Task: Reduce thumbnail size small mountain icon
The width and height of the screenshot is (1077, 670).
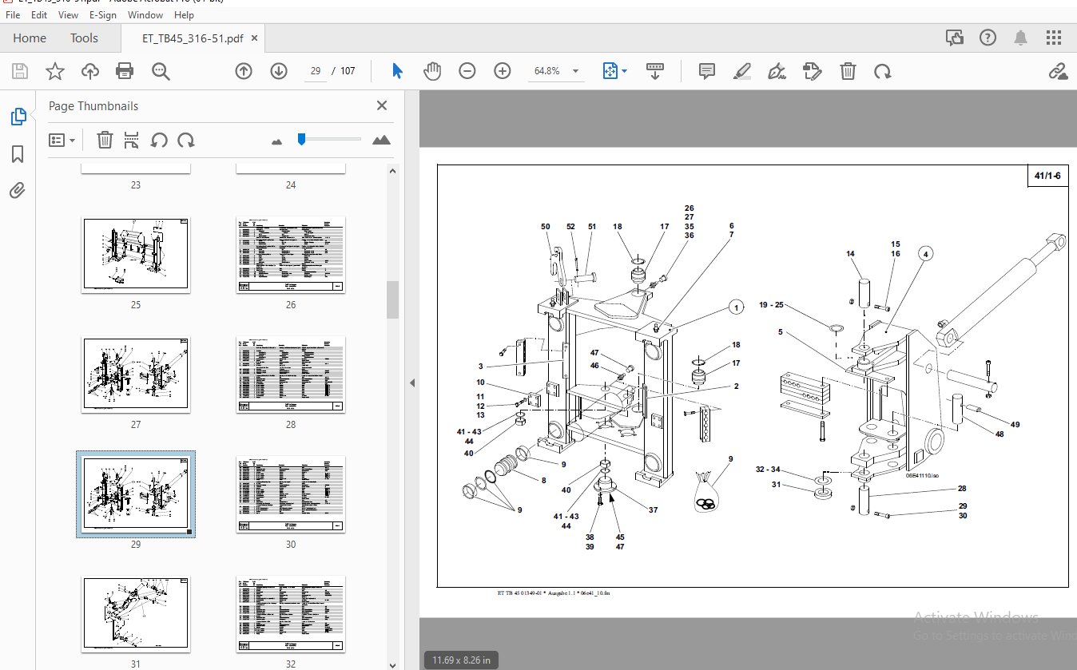Action: [277, 141]
